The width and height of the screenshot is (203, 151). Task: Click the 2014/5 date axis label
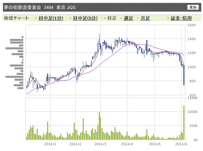(155, 144)
